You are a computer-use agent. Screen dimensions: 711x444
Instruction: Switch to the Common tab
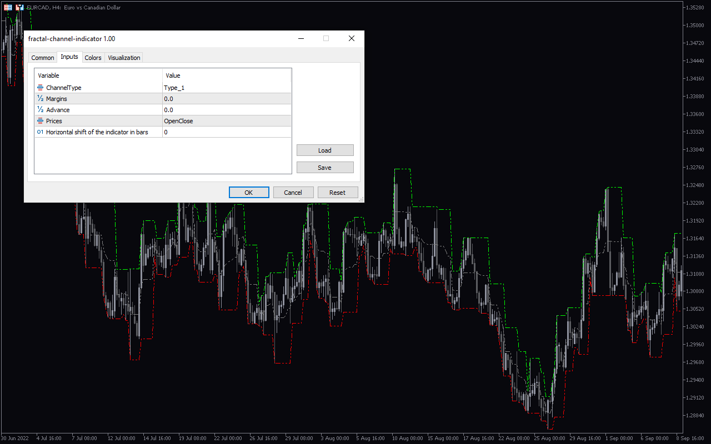[43, 58]
